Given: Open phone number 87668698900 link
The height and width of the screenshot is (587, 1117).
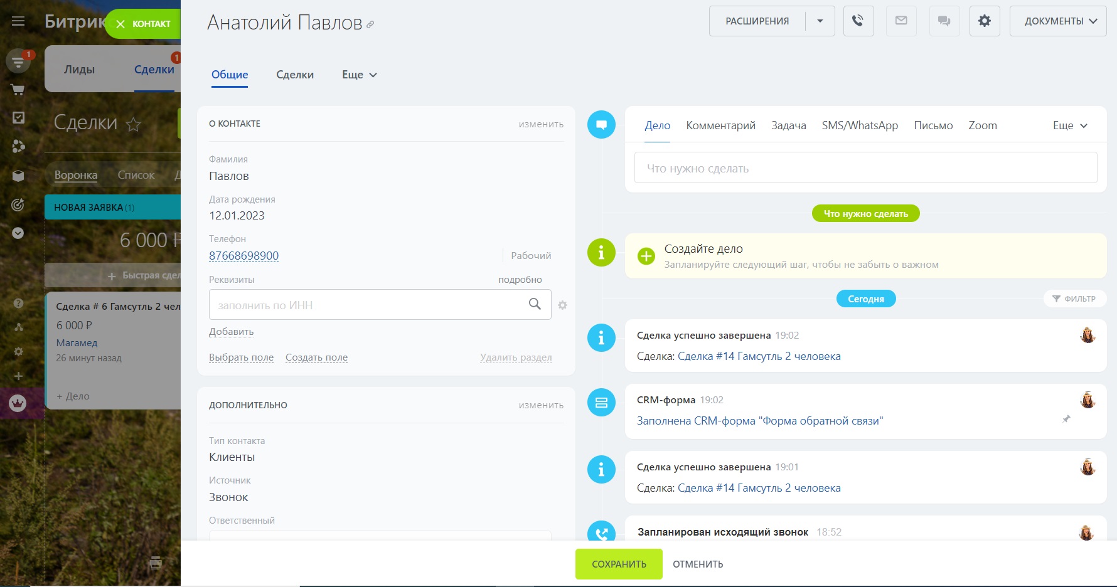Looking at the screenshot, I should coord(243,256).
